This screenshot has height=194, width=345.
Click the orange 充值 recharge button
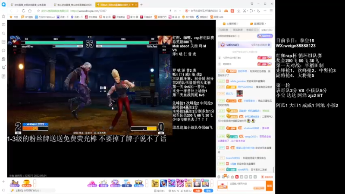click(x=198, y=191)
